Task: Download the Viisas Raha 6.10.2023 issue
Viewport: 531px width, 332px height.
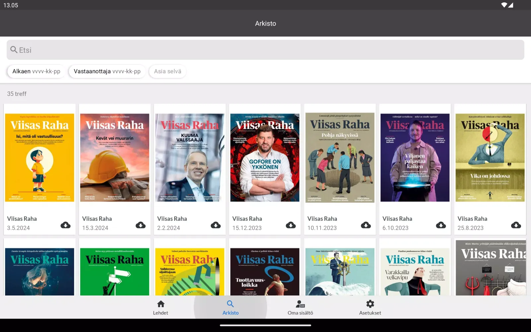Action: (x=441, y=225)
